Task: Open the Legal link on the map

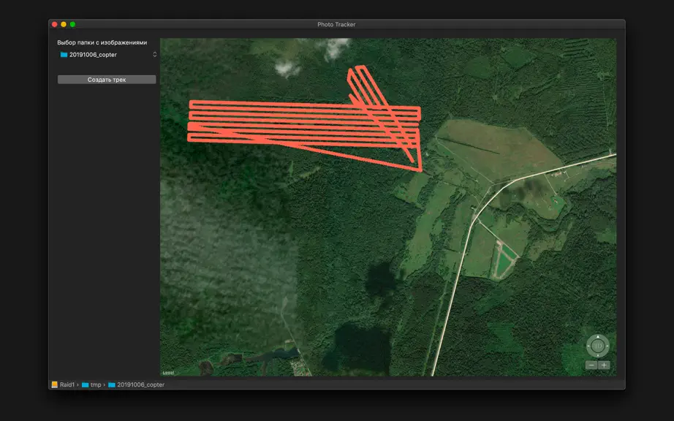Action: (x=168, y=373)
